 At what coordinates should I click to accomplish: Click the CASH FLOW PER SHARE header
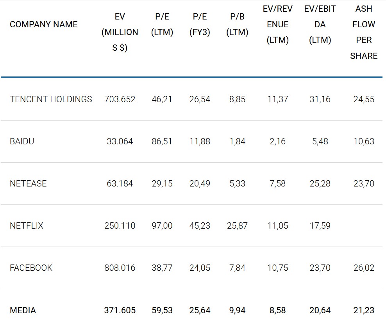click(x=364, y=32)
